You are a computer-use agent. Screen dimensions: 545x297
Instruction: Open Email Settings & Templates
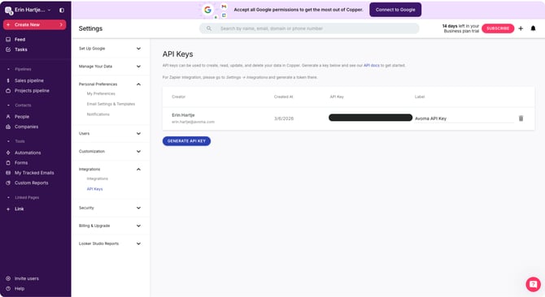click(111, 104)
